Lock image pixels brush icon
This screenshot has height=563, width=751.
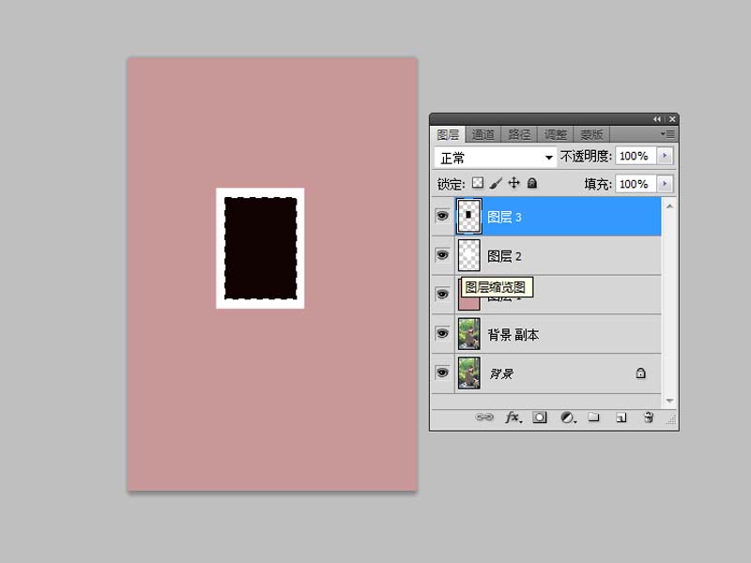pos(496,183)
